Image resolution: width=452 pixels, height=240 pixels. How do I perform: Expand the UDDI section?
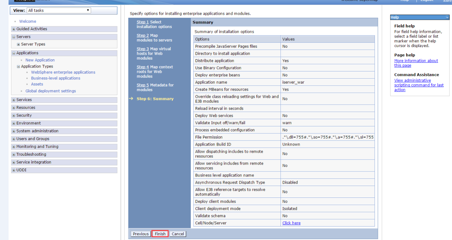tap(14, 170)
